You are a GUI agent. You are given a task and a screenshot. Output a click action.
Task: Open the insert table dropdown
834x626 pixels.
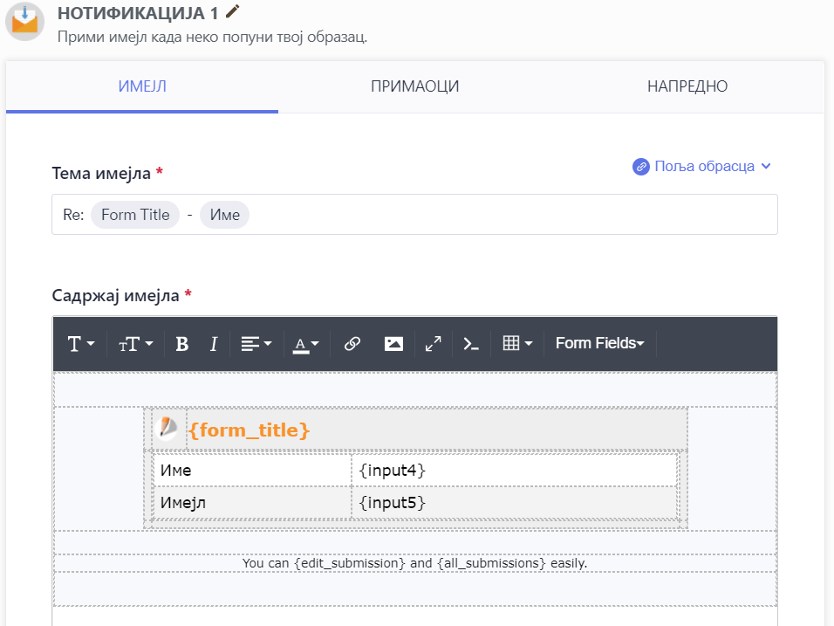(x=517, y=344)
